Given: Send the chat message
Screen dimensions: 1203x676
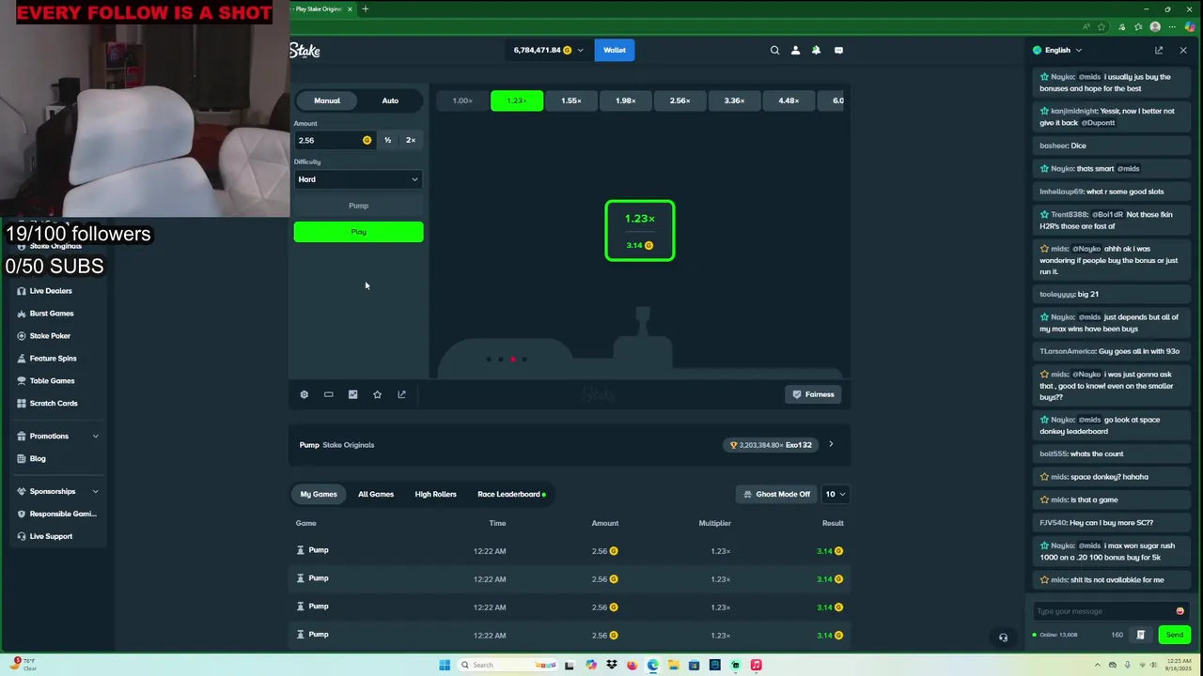Looking at the screenshot, I should (x=1175, y=635).
